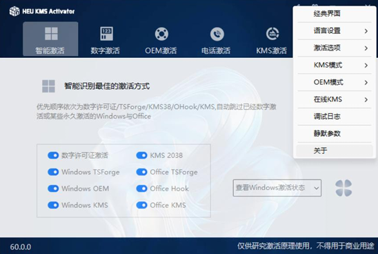Open 调试日志 from the menu
The image size is (378, 254).
pyautogui.click(x=335, y=117)
